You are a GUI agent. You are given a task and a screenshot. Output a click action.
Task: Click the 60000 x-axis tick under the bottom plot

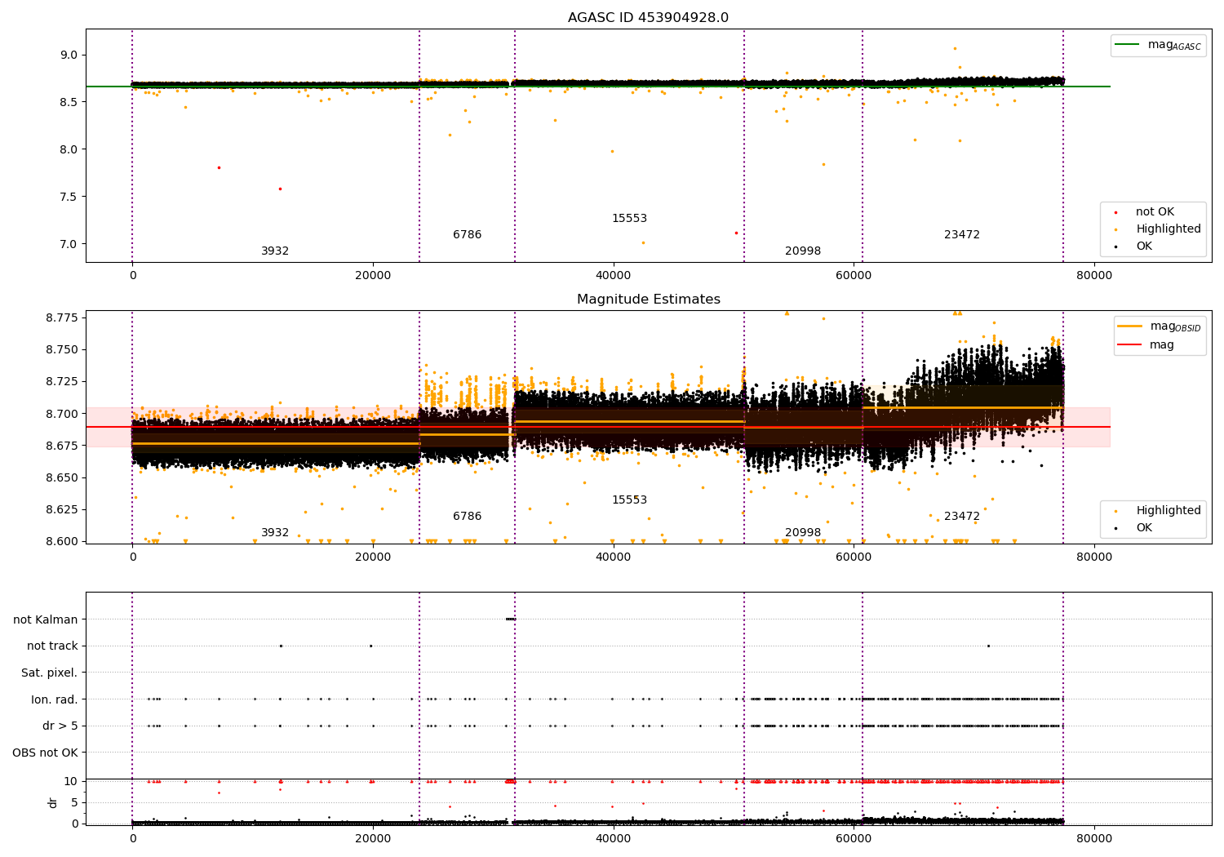point(854,837)
